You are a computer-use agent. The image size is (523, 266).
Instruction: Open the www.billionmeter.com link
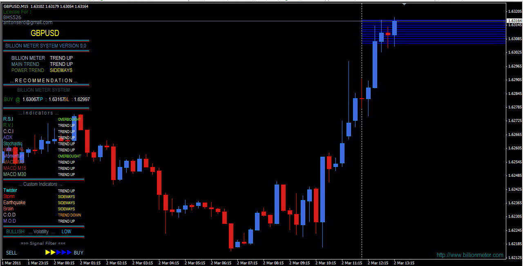click(x=470, y=255)
